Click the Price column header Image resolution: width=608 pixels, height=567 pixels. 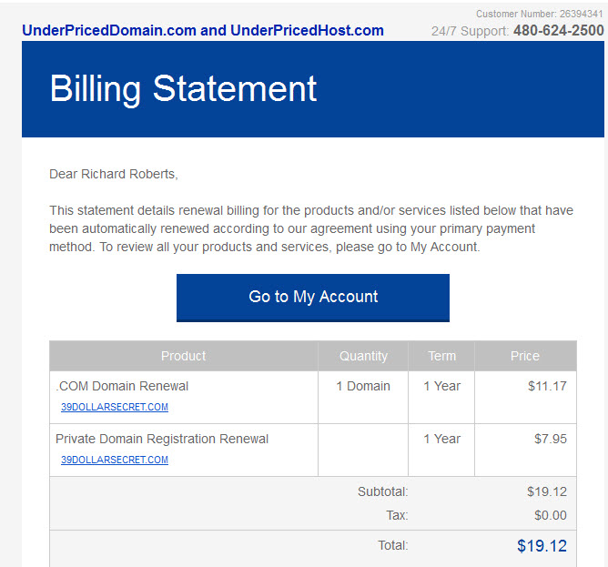pos(524,356)
